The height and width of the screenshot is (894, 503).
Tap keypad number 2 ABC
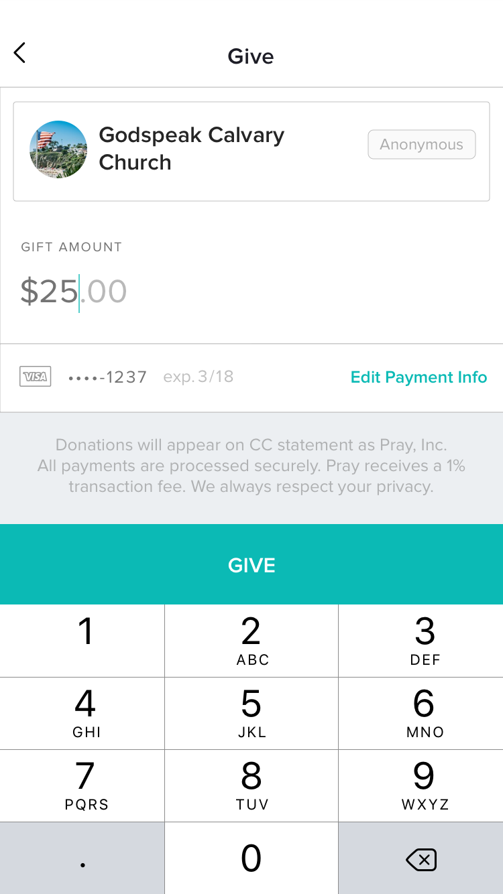pos(251,641)
